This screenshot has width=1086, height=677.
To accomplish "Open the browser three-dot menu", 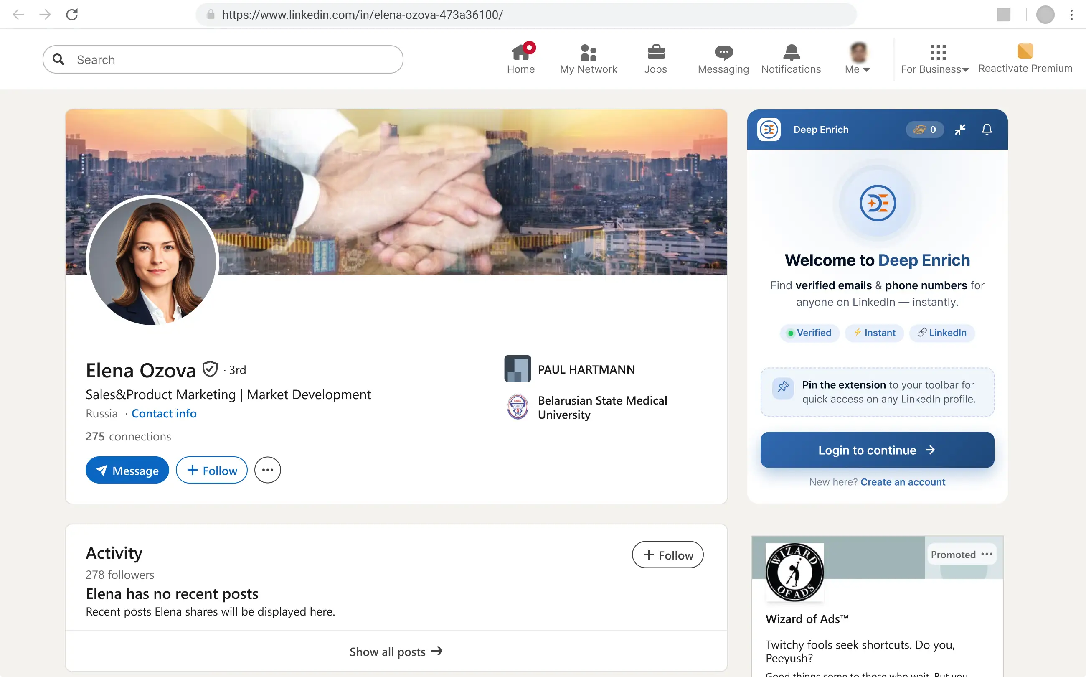I will click(1071, 15).
